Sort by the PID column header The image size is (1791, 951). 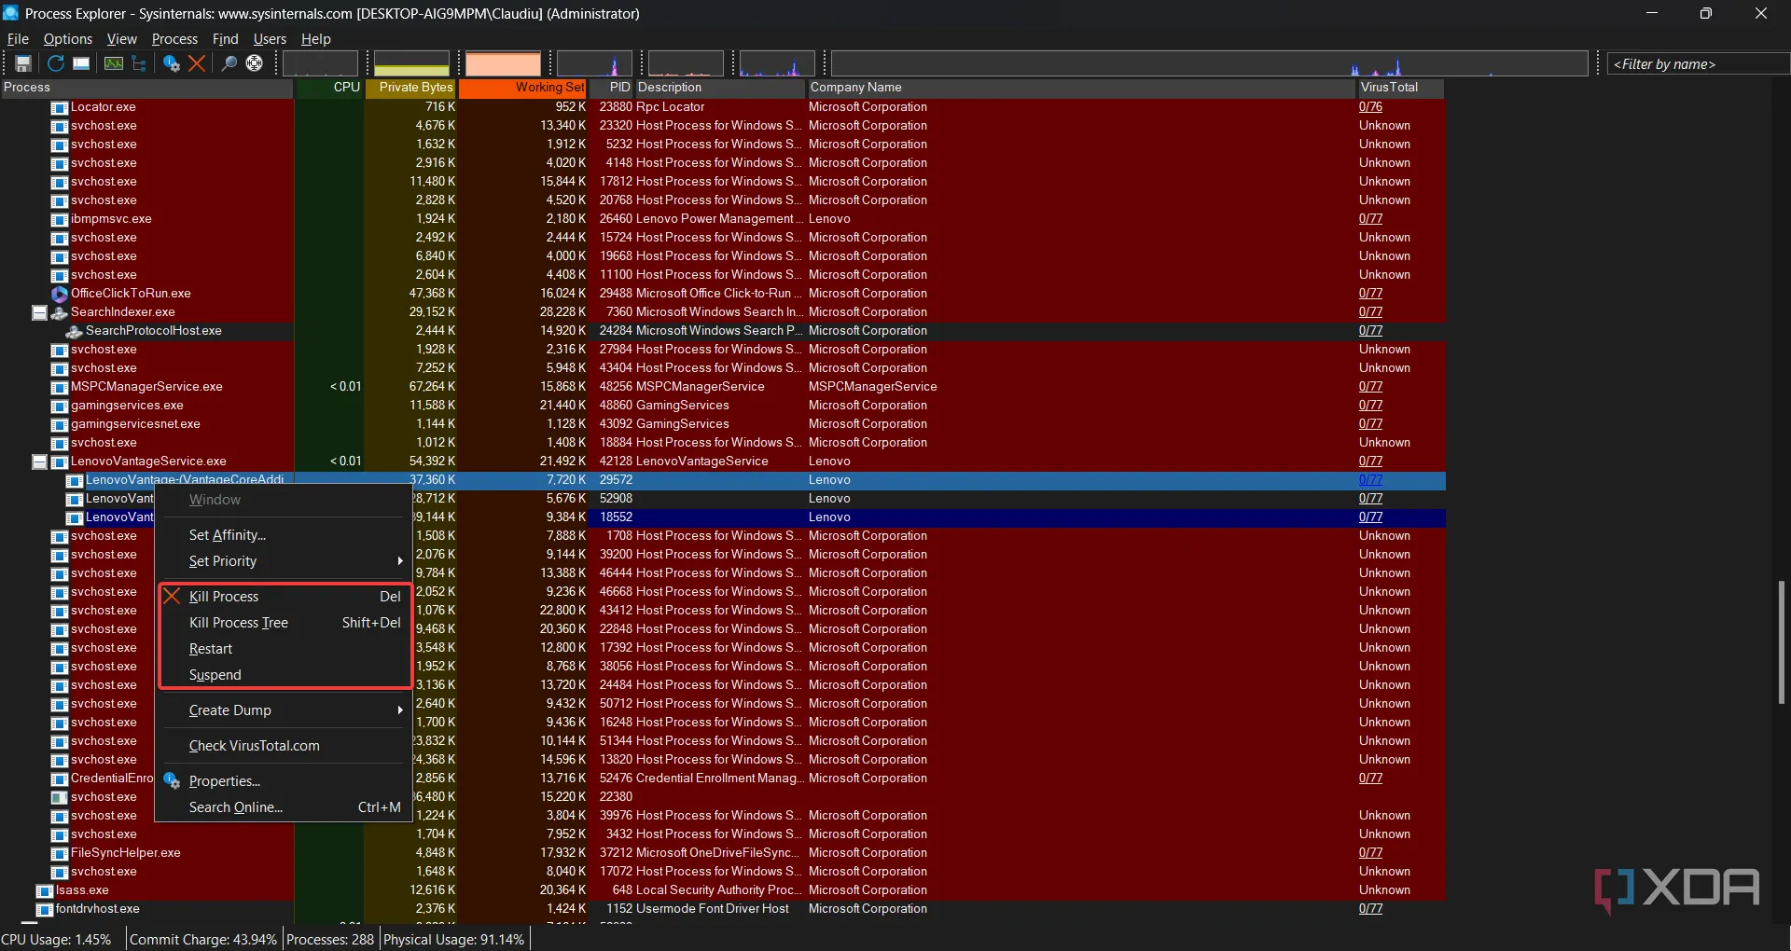611,88
